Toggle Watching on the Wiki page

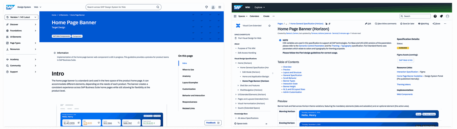pyautogui.click(x=424, y=24)
